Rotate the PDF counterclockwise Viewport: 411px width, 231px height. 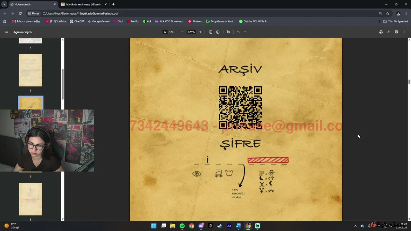pos(218,32)
